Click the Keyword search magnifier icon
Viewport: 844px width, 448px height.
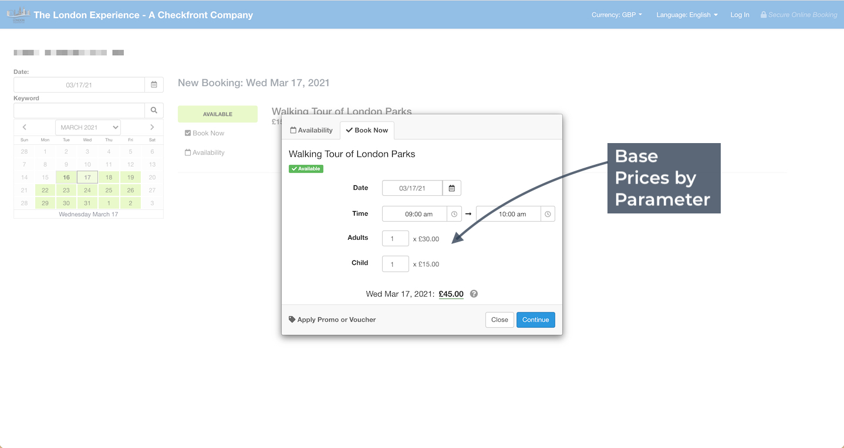tap(154, 110)
